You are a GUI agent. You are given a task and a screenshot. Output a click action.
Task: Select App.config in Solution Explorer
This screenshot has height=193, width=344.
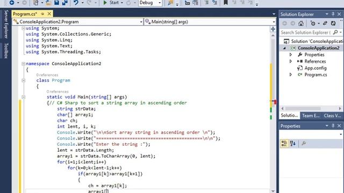[x=316, y=68]
